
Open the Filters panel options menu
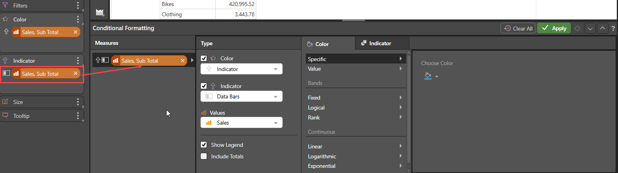(78, 6)
